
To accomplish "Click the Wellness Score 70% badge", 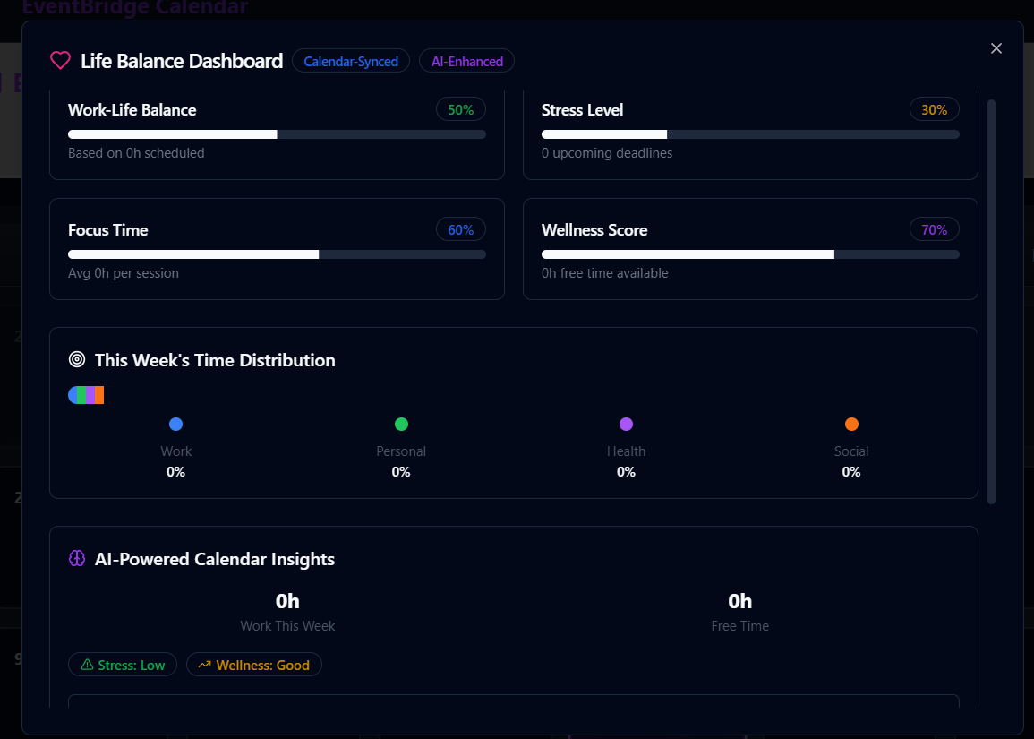I will coord(935,229).
